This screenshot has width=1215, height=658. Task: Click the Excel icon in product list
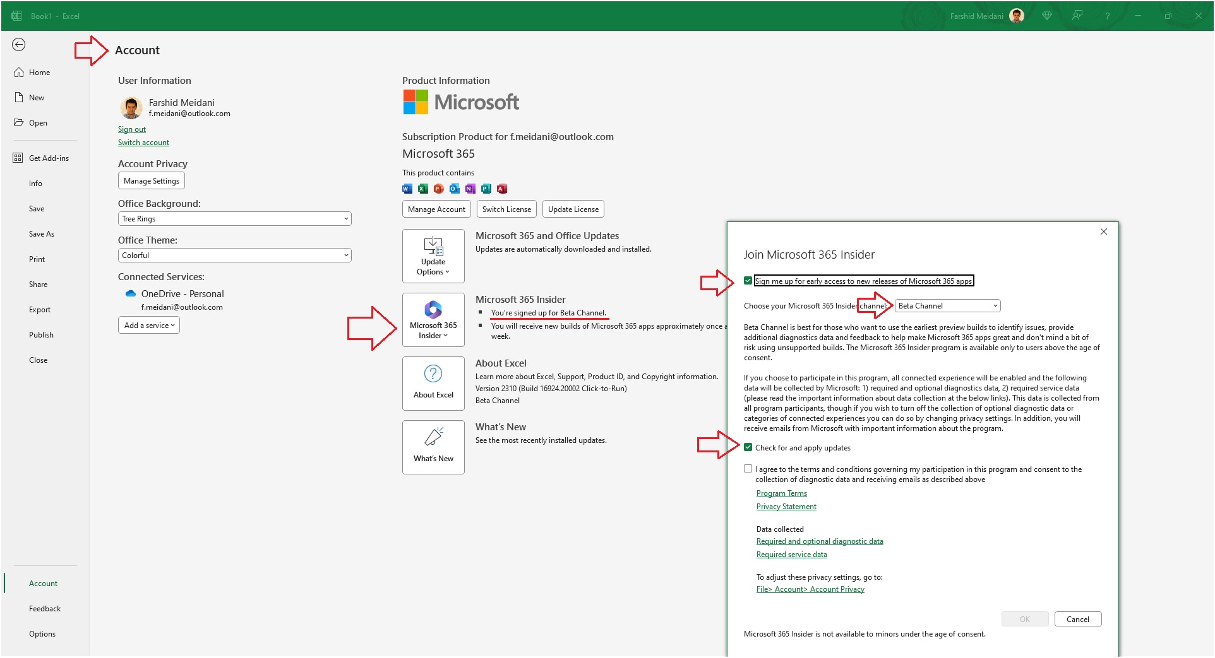click(x=423, y=189)
